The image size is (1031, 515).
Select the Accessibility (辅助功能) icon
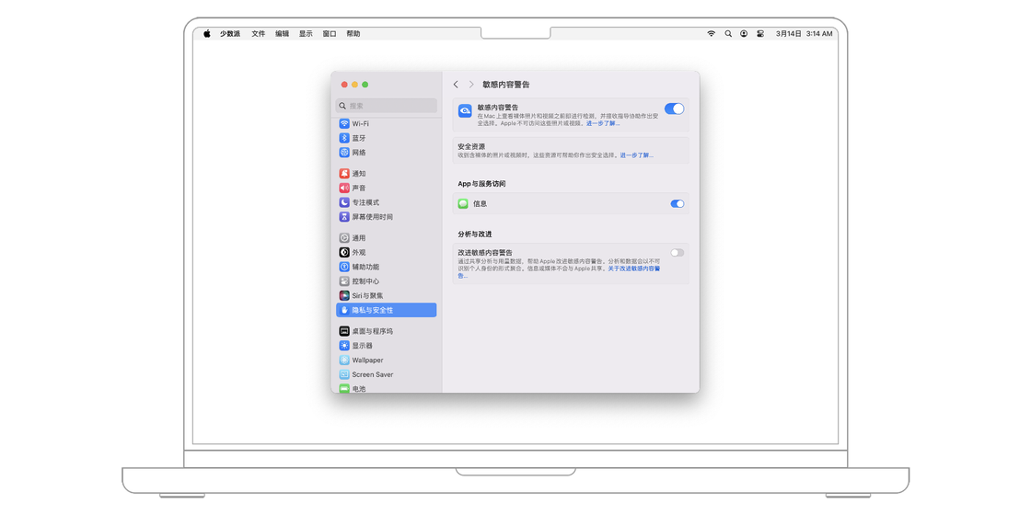tap(344, 267)
